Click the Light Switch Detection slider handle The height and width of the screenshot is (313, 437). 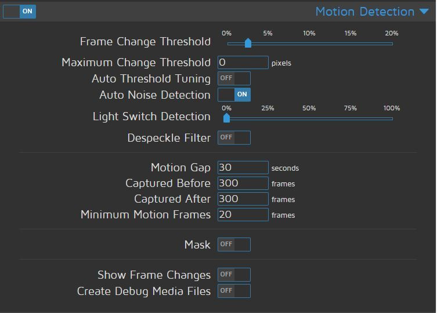tap(227, 118)
